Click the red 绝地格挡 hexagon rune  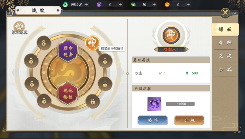68,93
